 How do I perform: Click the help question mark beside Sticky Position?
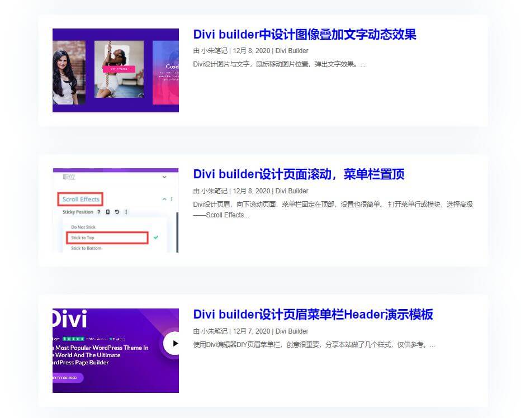(99, 212)
